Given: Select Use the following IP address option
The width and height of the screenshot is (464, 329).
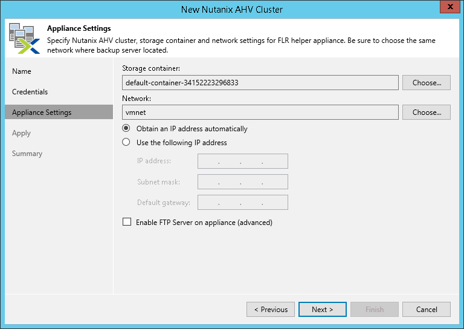Looking at the screenshot, I should (126, 143).
